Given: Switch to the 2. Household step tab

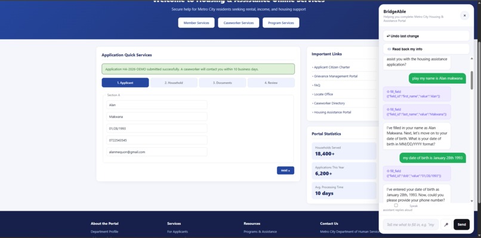Looking at the screenshot, I should [x=174, y=83].
